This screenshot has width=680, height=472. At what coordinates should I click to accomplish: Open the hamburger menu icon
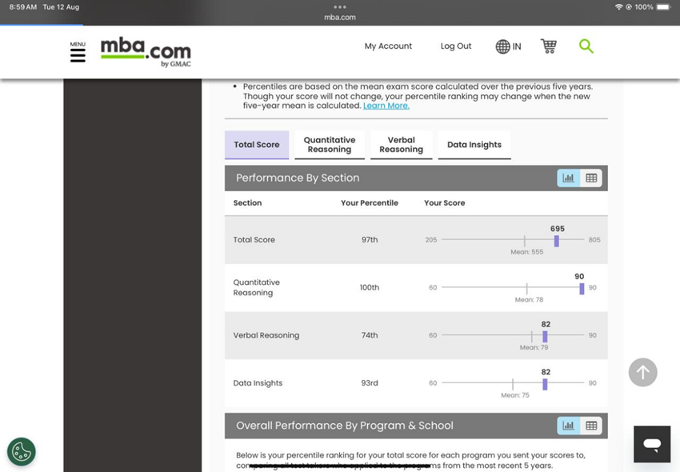point(78,54)
